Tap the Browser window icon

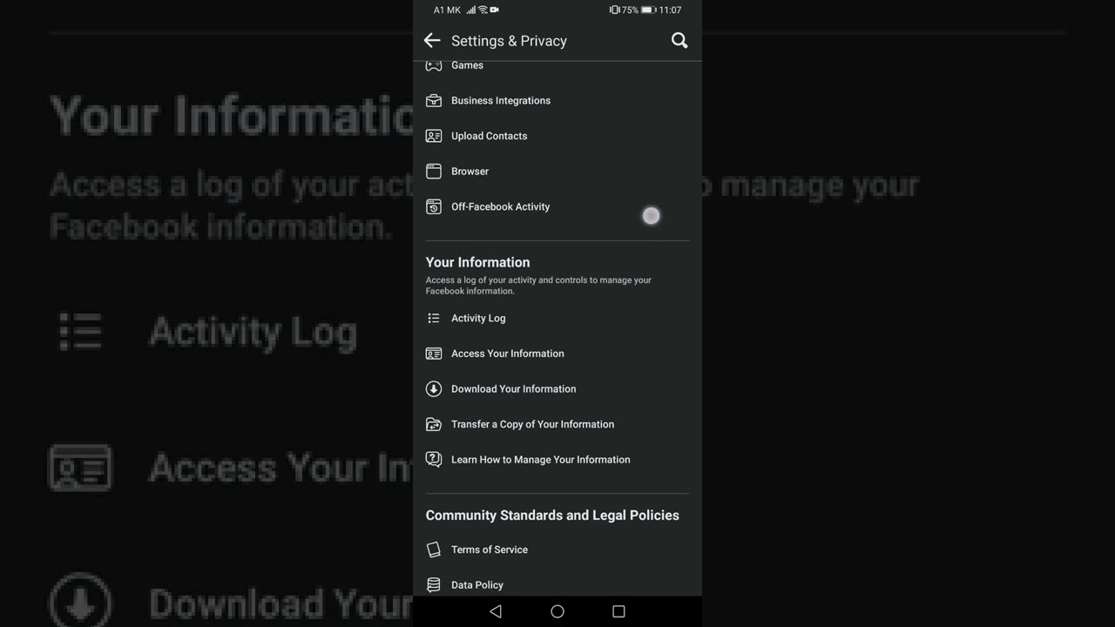[434, 172]
